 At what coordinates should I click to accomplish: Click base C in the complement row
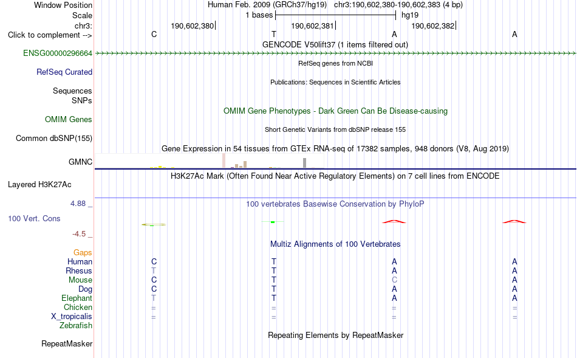click(154, 34)
